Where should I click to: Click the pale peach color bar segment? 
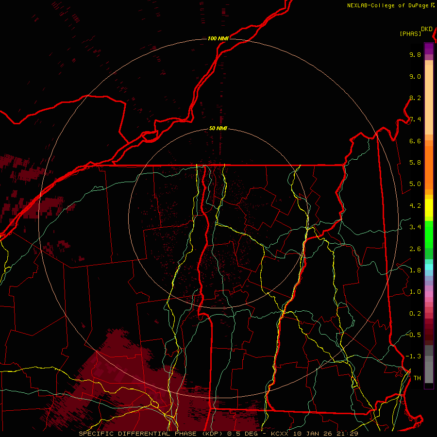429,100
